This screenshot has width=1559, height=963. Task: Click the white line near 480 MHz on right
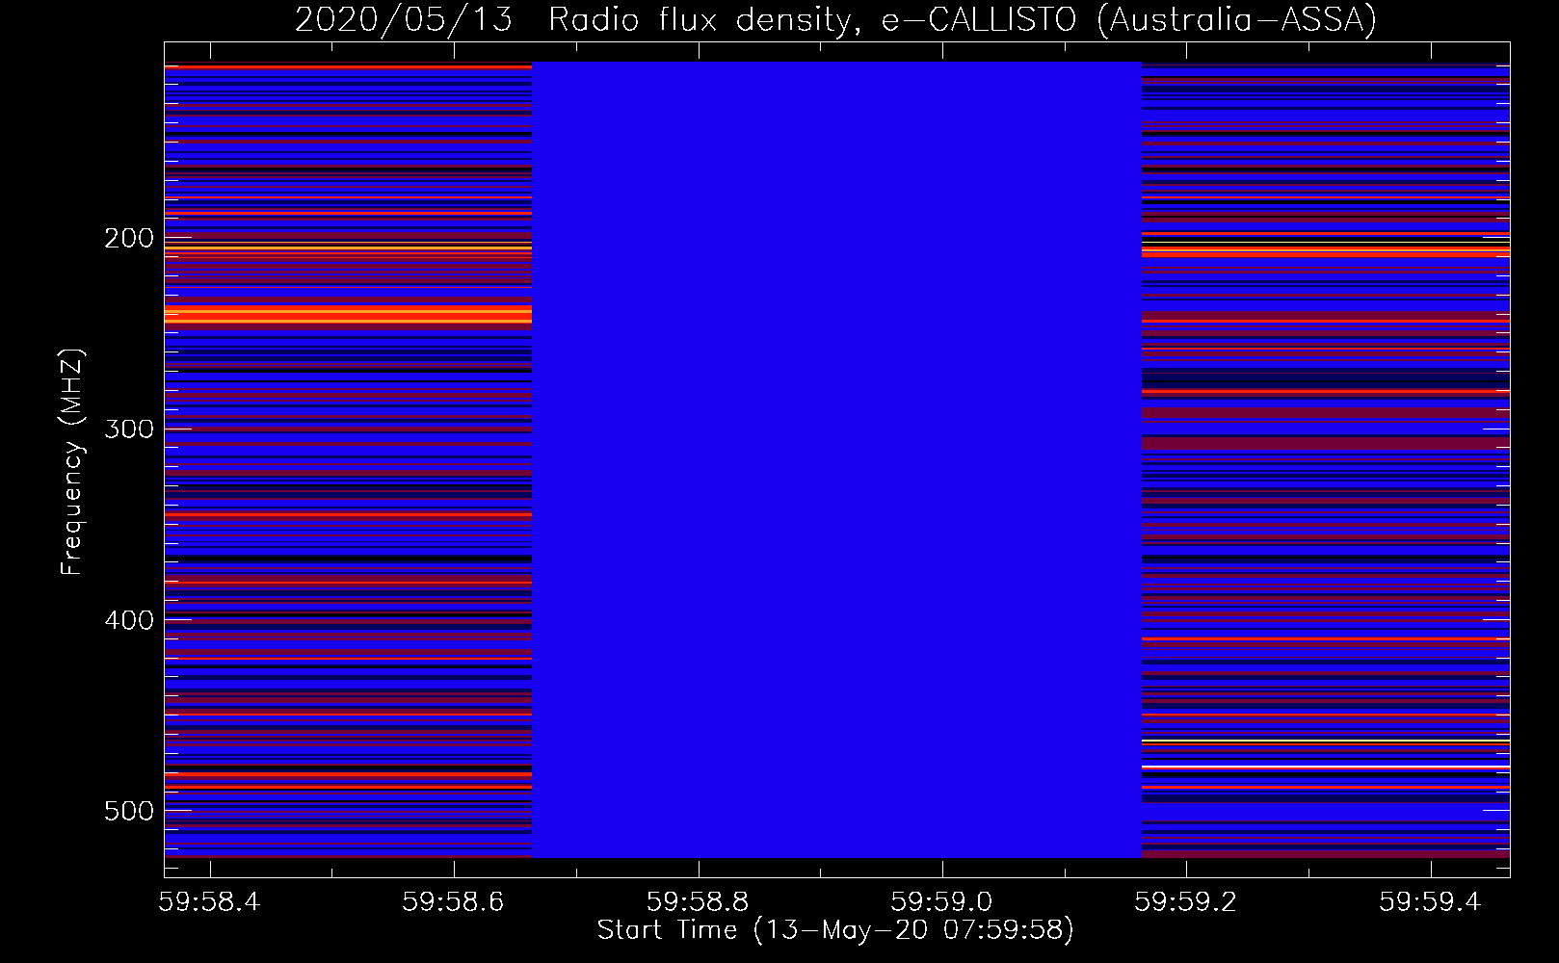tap(1326, 767)
